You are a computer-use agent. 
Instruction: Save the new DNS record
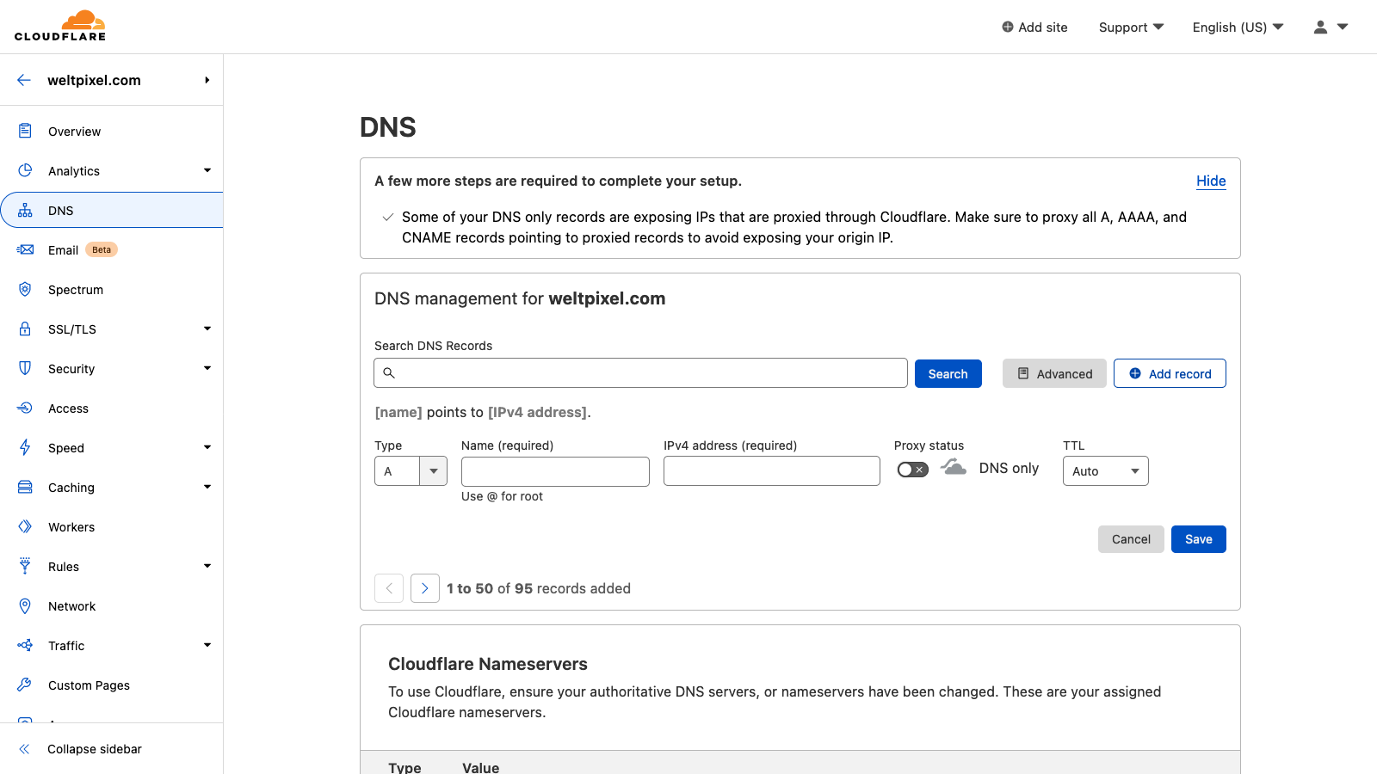[1198, 539]
